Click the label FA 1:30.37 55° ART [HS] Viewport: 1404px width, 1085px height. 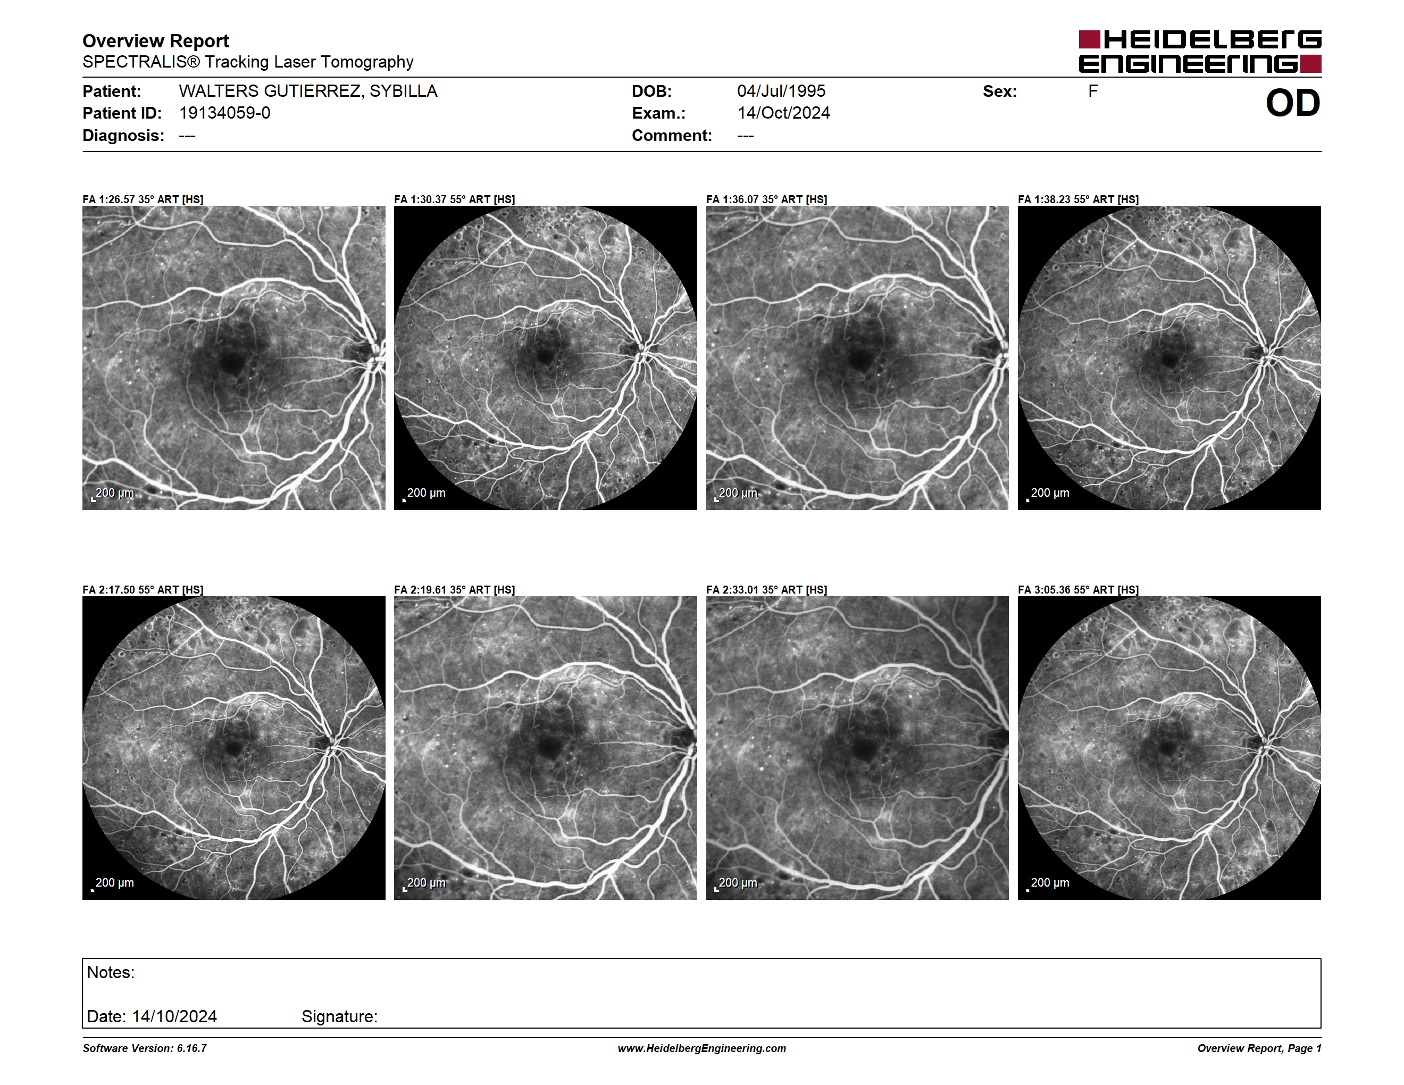[455, 199]
